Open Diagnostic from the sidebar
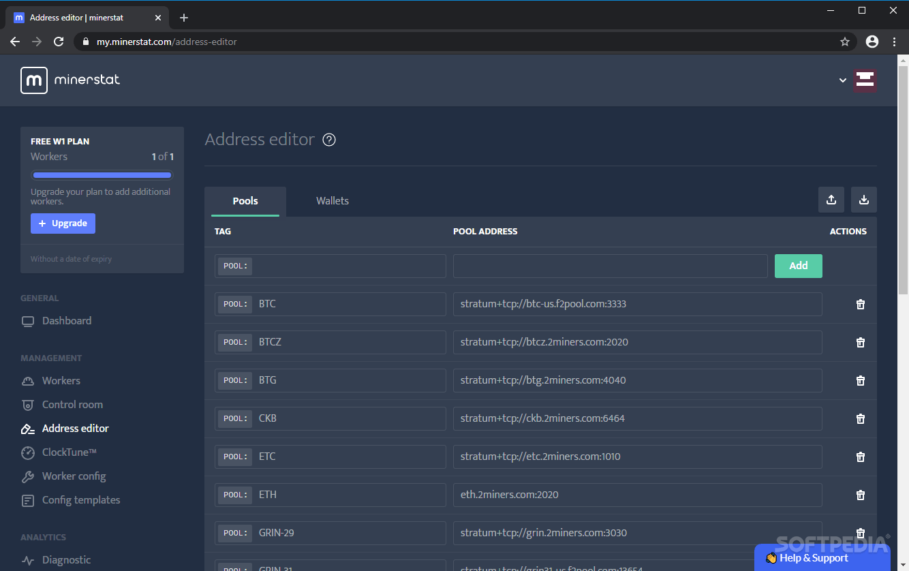 tap(66, 560)
